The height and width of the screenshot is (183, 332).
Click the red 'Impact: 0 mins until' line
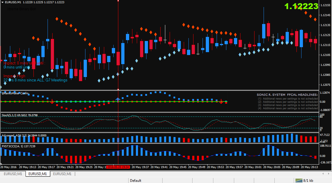point(24,63)
